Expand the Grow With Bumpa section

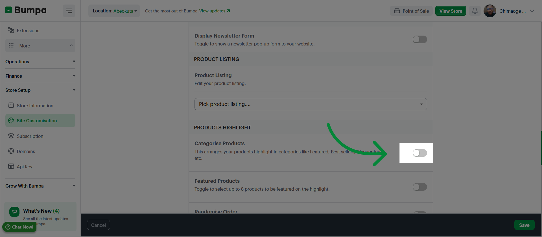(x=40, y=186)
